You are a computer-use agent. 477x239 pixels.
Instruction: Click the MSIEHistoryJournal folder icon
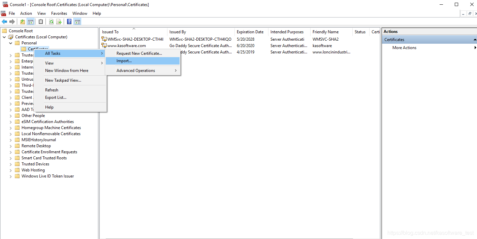pos(17,140)
